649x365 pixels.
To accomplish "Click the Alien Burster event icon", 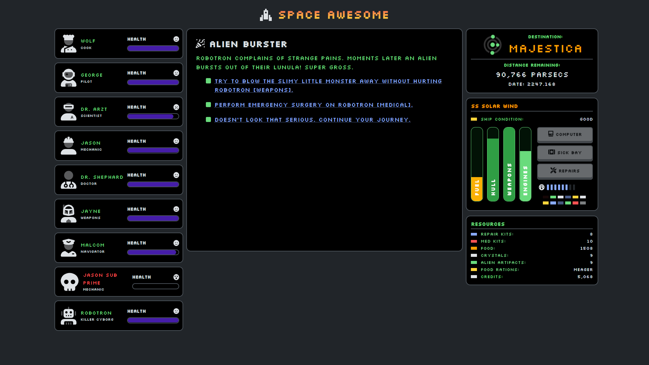I will [x=200, y=44].
